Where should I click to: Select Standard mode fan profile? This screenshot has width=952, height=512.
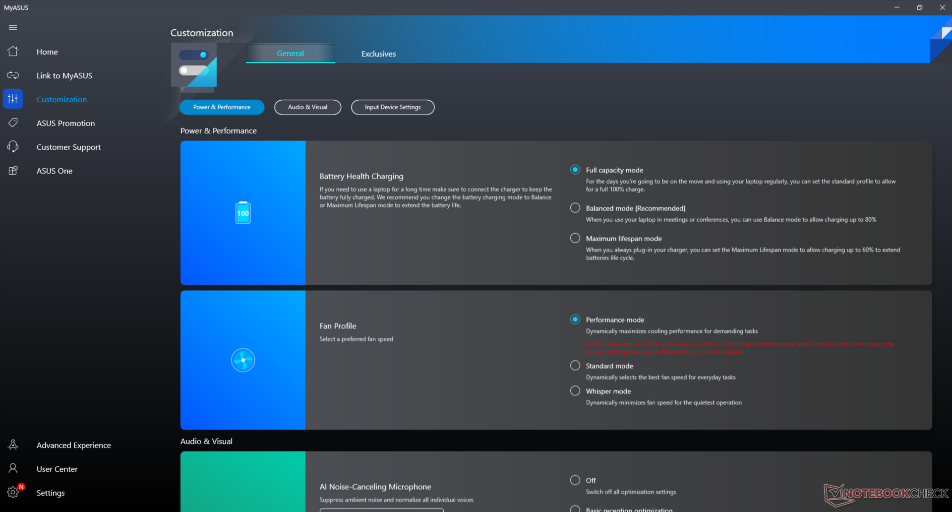575,366
